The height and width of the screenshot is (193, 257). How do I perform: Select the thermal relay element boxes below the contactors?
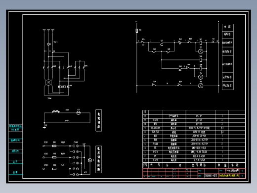64,87
